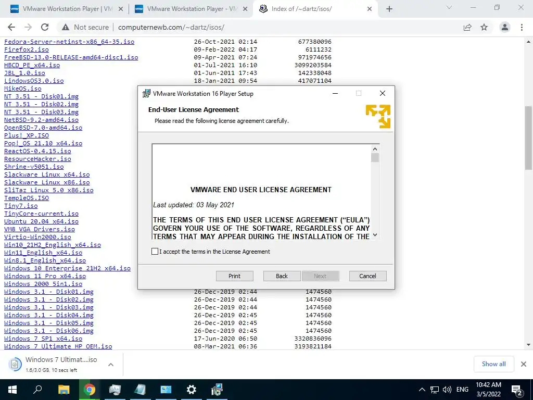Click page scrollbar down arrow in Chrome
The image size is (533, 400).
pyautogui.click(x=528, y=345)
